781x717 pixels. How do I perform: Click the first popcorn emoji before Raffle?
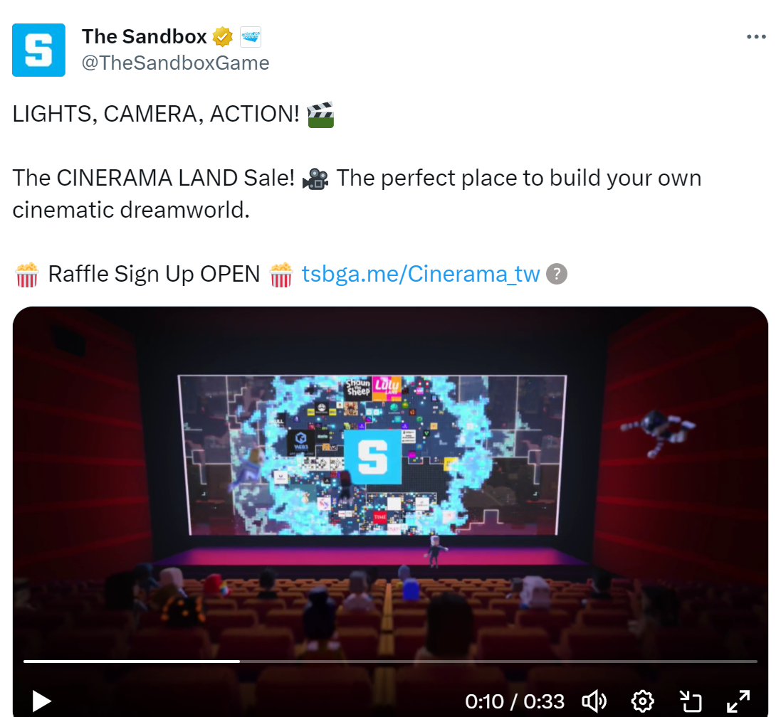click(x=27, y=275)
